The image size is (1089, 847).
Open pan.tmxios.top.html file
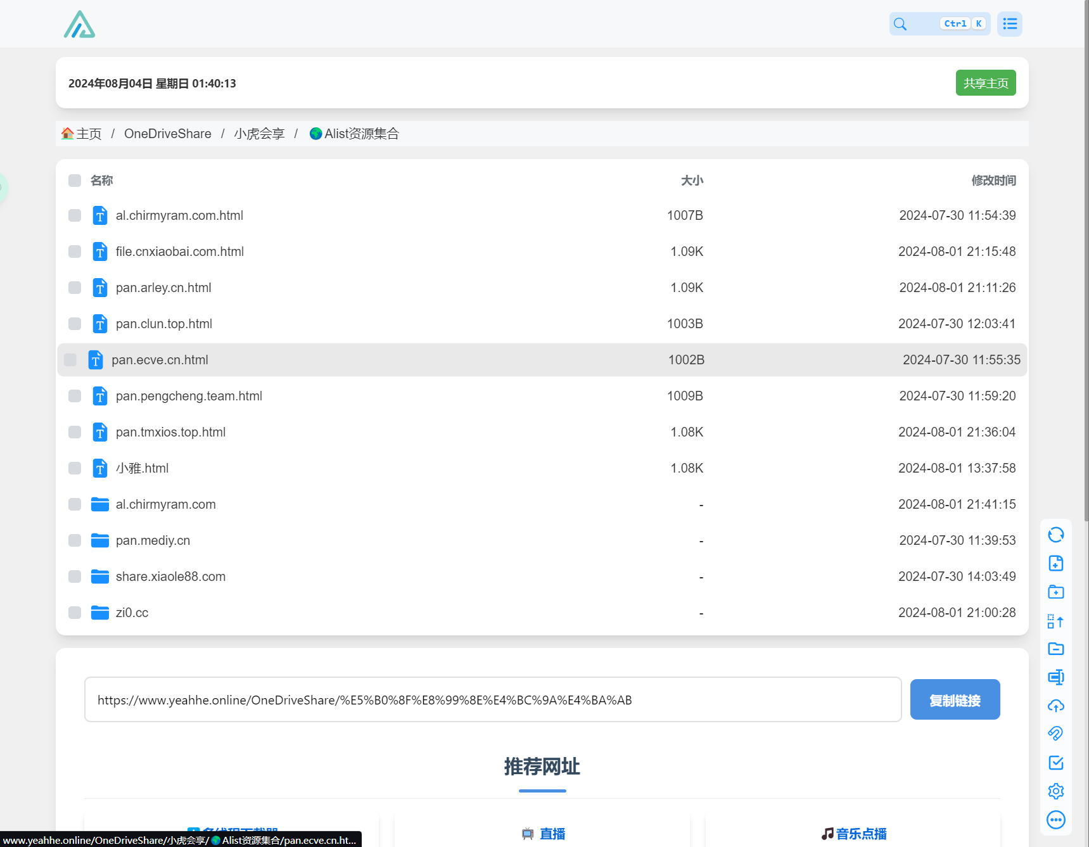(170, 432)
